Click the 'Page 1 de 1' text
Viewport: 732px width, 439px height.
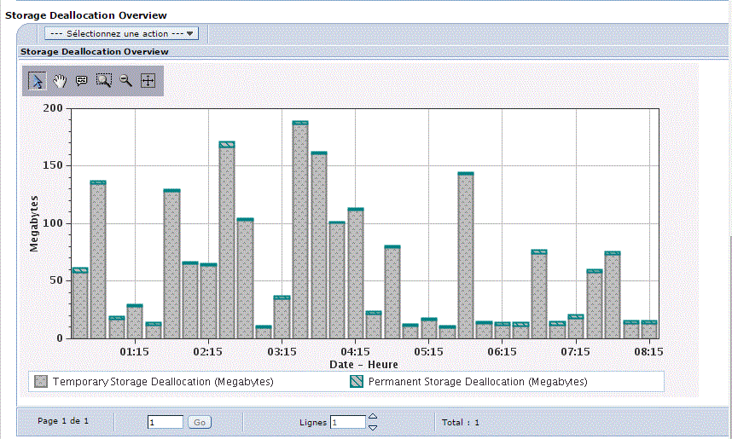(63, 421)
